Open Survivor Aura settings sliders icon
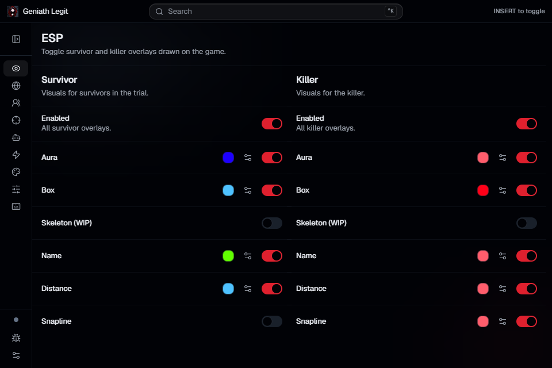Image resolution: width=552 pixels, height=368 pixels. click(248, 158)
